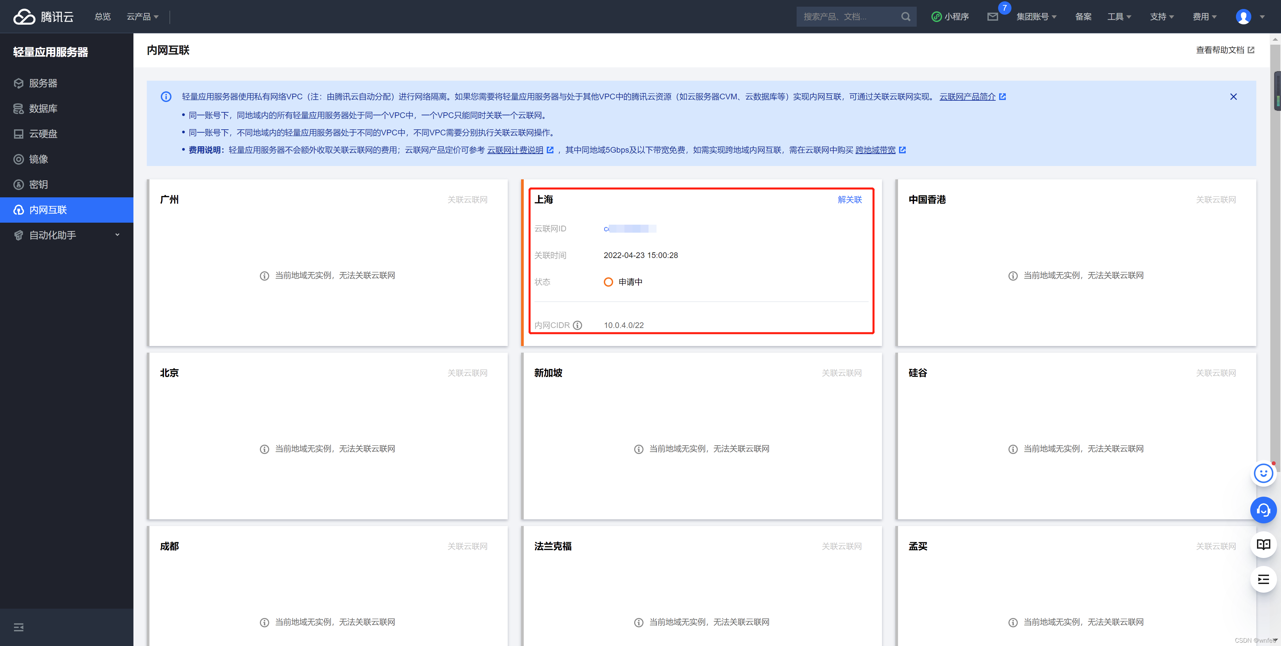Open the mail notifications icon
The image size is (1281, 646).
coord(992,17)
